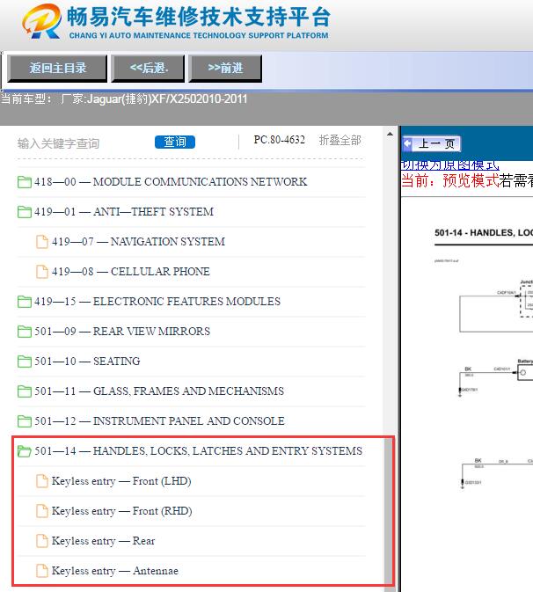The image size is (533, 592).
Task: Expand 418—00 MODULE COMMUNICATIONS NETWORK
Action: pos(171,182)
